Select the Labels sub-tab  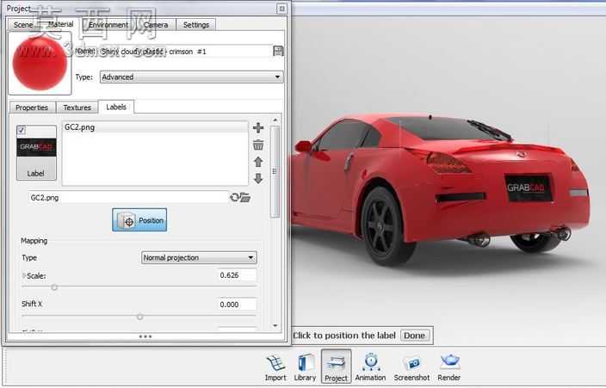click(x=116, y=107)
